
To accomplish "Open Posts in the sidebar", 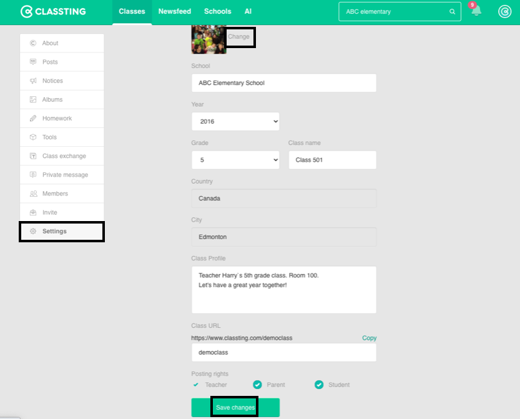I will (x=62, y=62).
